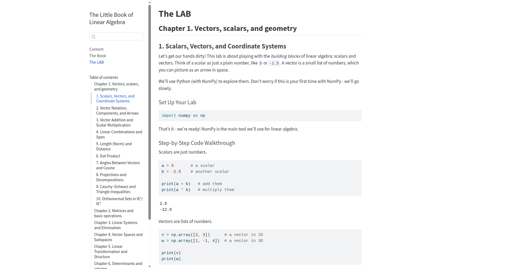This screenshot has height=269, width=520.
Task: Jump to 3. Vector Addition and Scalar Multiplication
Action: pyautogui.click(x=115, y=122)
